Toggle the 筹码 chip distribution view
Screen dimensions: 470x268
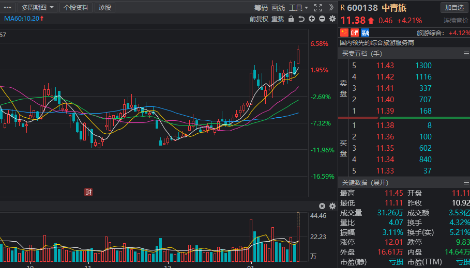(261, 8)
